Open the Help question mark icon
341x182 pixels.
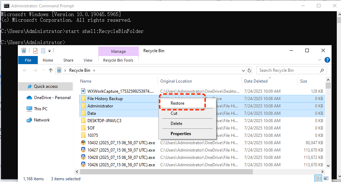pyautogui.click(x=327, y=60)
